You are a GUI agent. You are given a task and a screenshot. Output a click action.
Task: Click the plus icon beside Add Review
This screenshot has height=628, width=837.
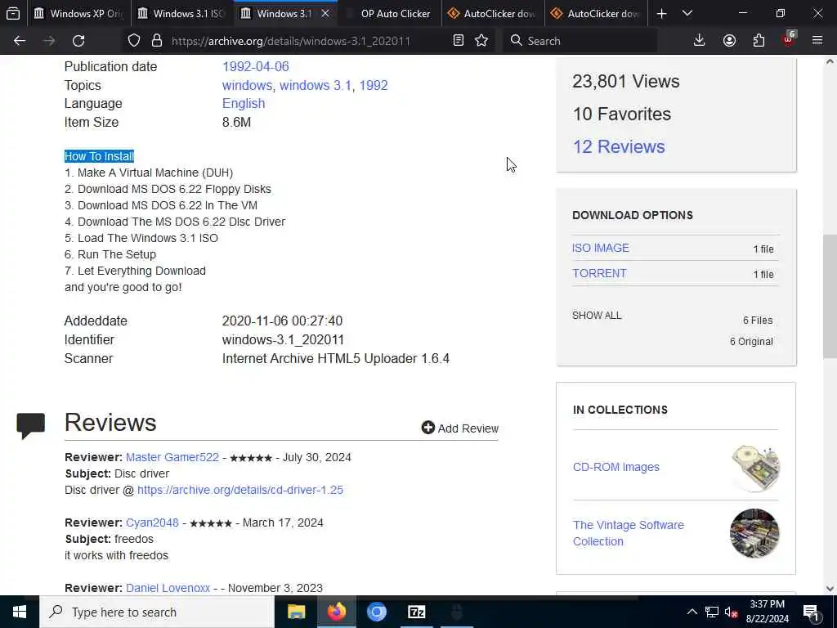pos(428,427)
